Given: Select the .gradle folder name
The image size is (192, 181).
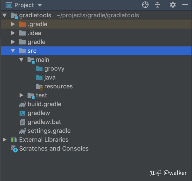Looking at the screenshot, I should click(x=38, y=24).
